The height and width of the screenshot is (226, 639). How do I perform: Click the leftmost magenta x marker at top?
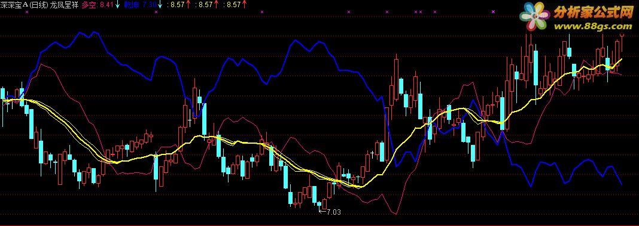coord(27,12)
